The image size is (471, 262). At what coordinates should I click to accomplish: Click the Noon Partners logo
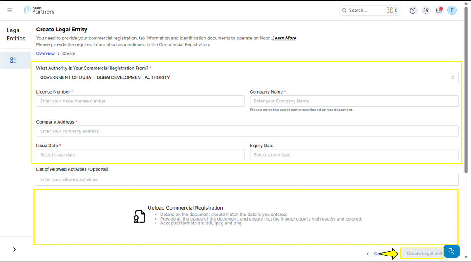[x=39, y=10]
